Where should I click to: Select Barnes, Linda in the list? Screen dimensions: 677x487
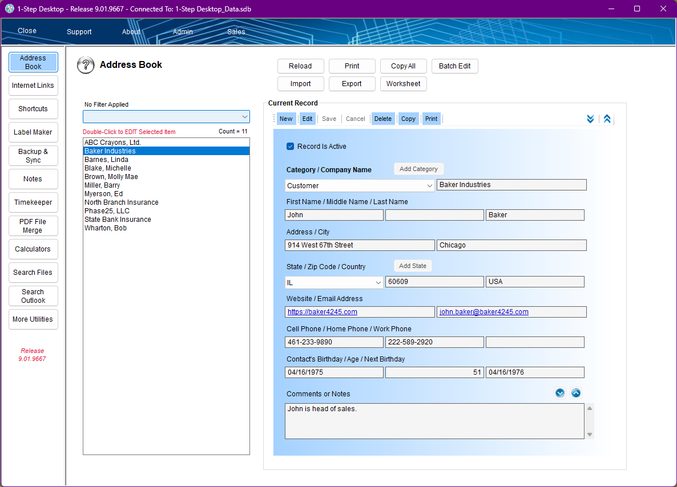(x=166, y=160)
